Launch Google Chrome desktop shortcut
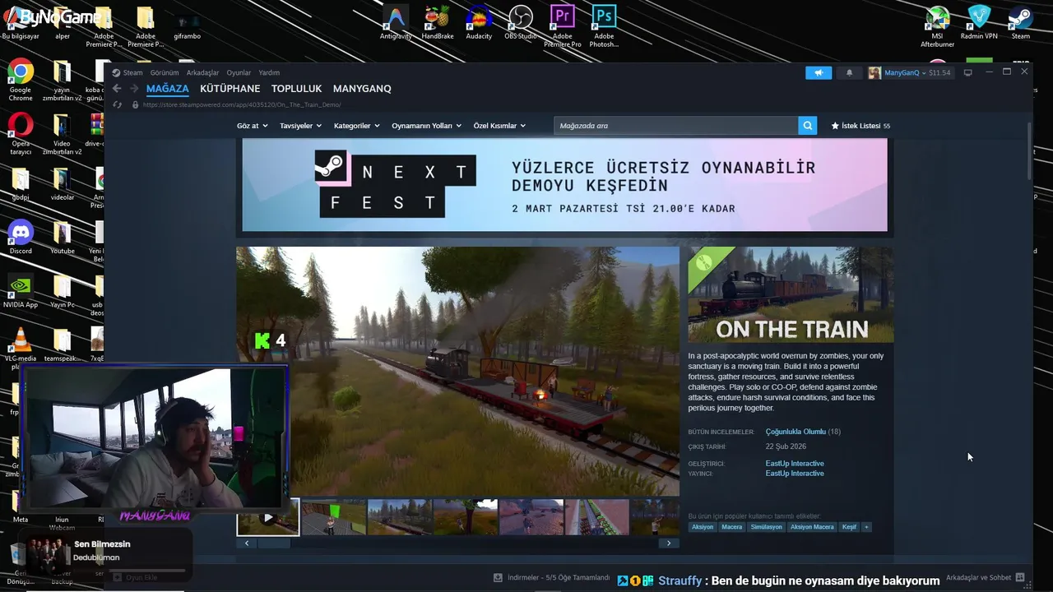1053x592 pixels. [21, 81]
